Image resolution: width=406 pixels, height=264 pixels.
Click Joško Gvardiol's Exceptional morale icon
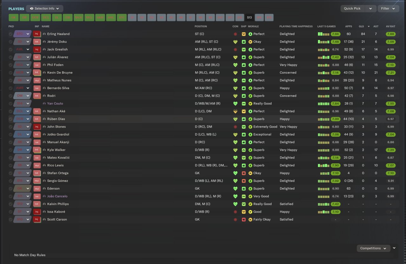[250, 135]
